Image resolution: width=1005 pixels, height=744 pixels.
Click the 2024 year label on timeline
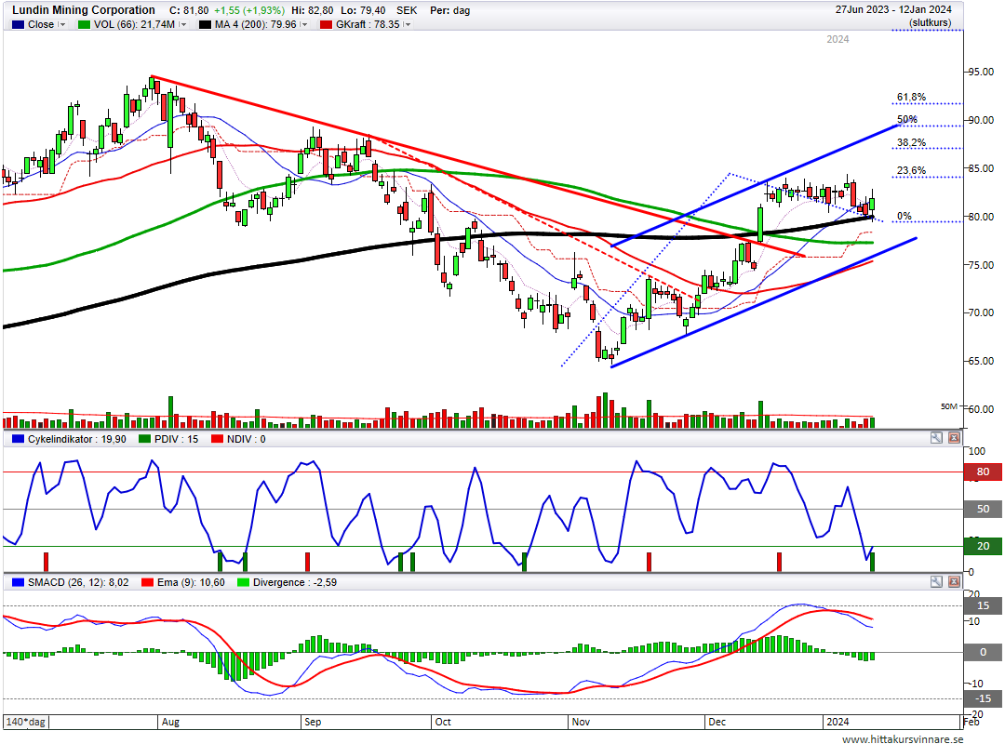(837, 722)
